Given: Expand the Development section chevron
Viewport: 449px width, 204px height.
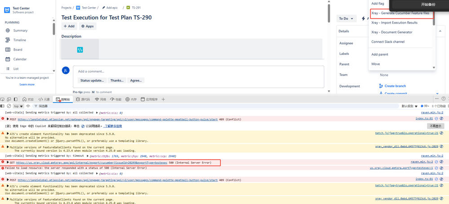Looking at the screenshot, I should point(438,93).
